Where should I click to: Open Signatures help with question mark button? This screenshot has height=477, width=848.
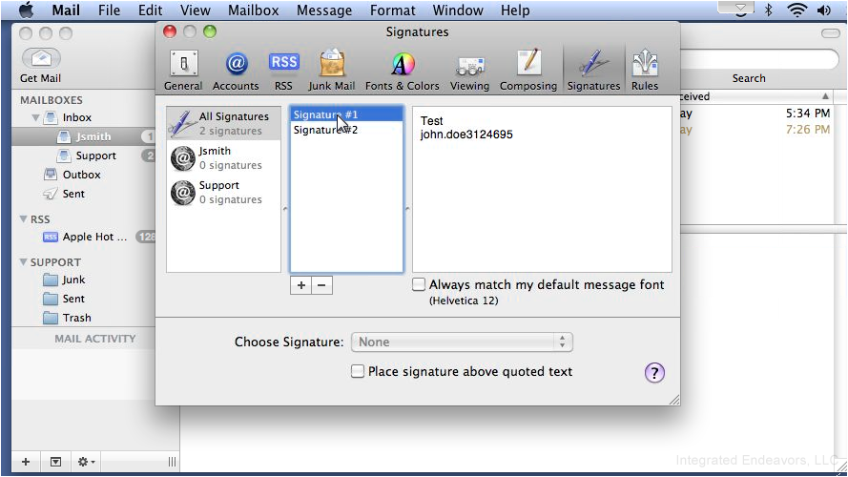[654, 373]
